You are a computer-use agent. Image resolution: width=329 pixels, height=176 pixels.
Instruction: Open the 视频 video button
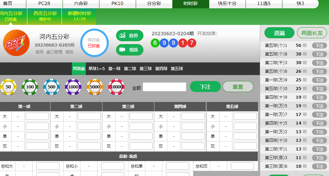130,50
